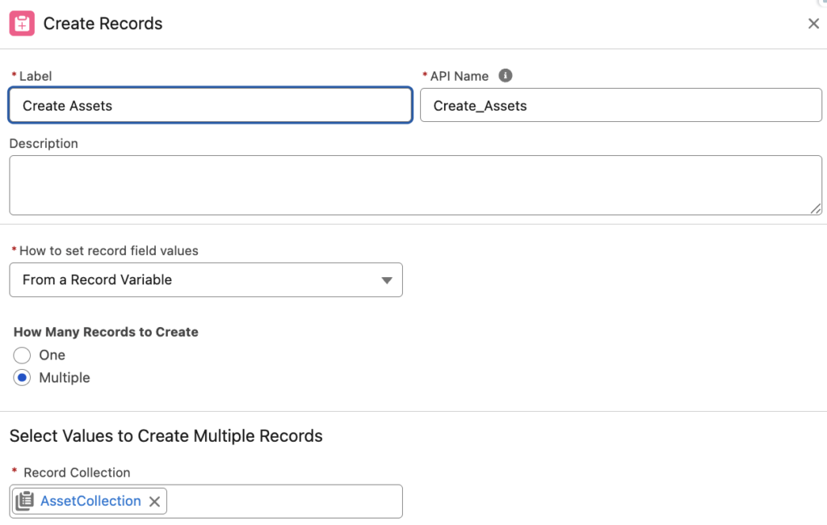This screenshot has height=525, width=827.
Task: Select the Multiple radio button
Action: tap(22, 377)
